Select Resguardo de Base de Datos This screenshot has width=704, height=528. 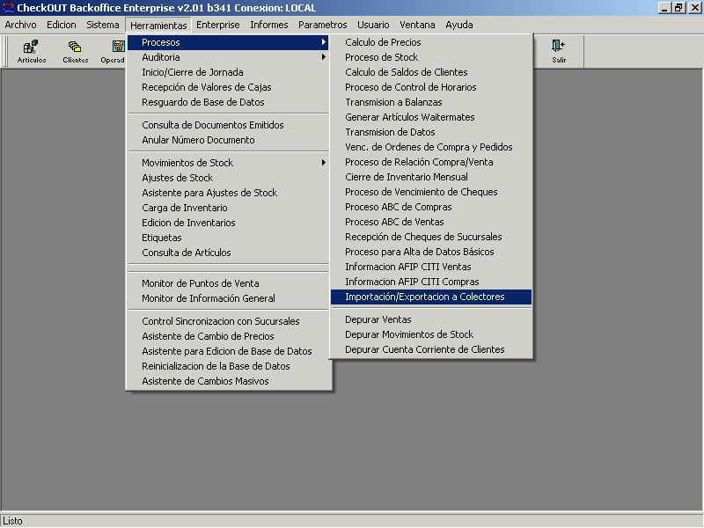tap(229, 102)
